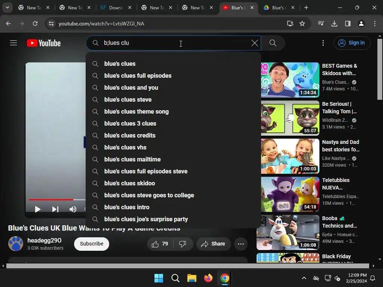Choose suggestion "blue's clues mailtime"
383x287 pixels.
click(174, 159)
